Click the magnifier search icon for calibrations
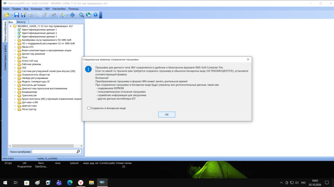 (78, 151)
